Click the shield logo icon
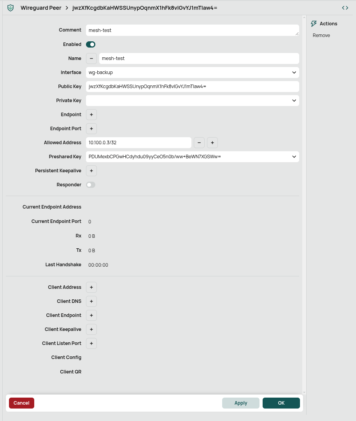Image resolution: width=356 pixels, height=421 pixels. click(x=11, y=7)
